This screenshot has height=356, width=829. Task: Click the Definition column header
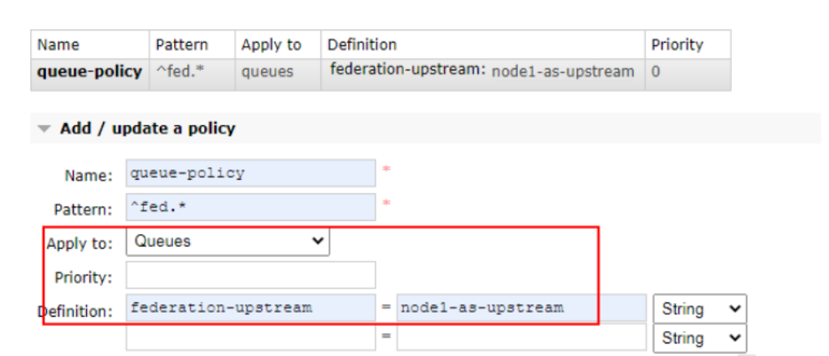(361, 44)
